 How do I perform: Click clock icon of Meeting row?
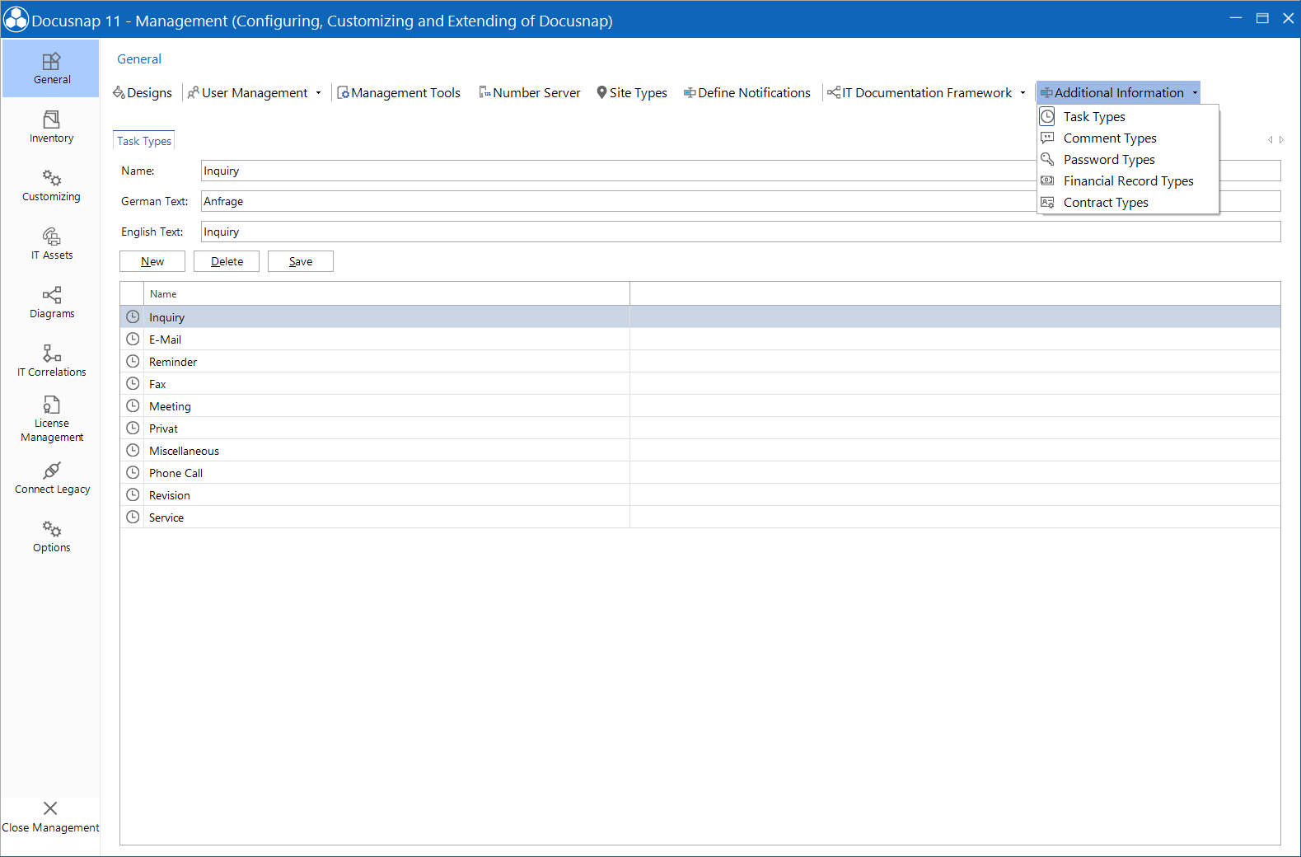tap(133, 405)
